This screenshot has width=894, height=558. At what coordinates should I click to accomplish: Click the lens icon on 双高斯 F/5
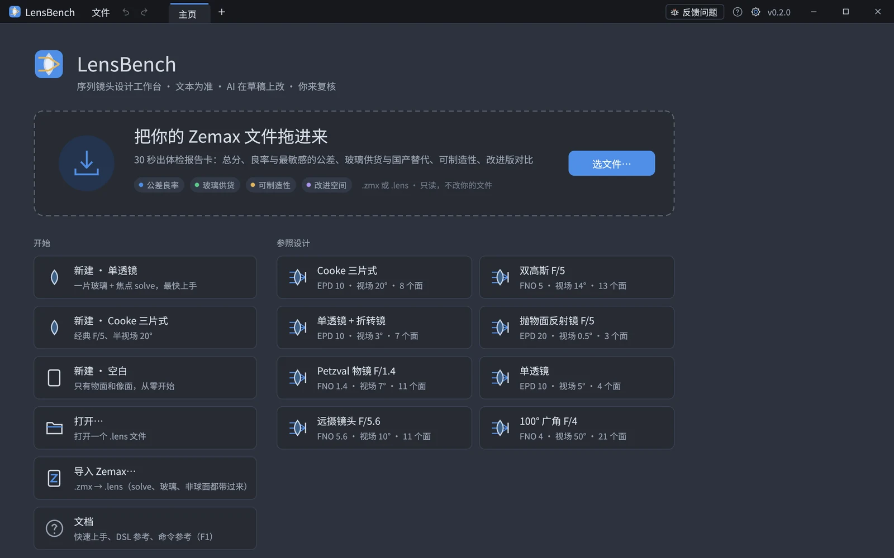[500, 277]
